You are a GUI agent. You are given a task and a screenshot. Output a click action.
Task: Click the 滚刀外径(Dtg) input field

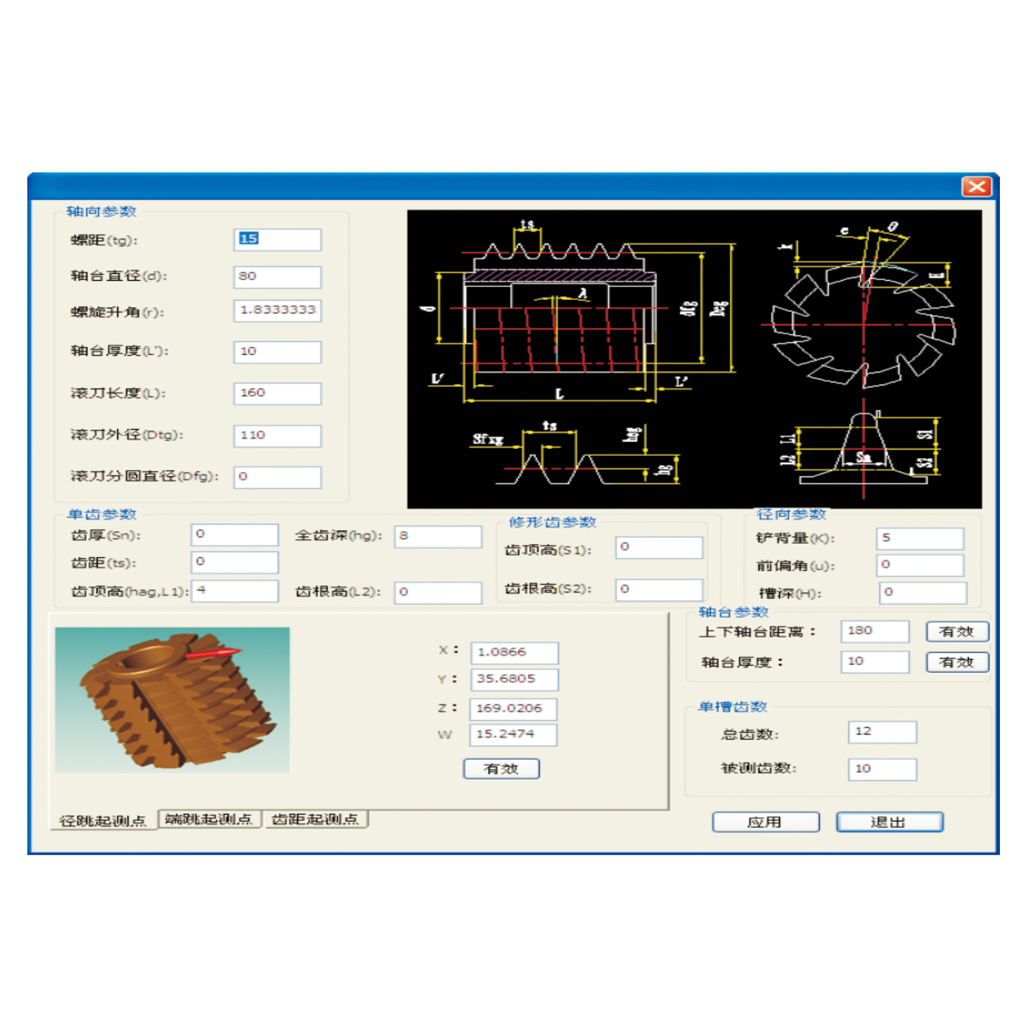point(277,435)
